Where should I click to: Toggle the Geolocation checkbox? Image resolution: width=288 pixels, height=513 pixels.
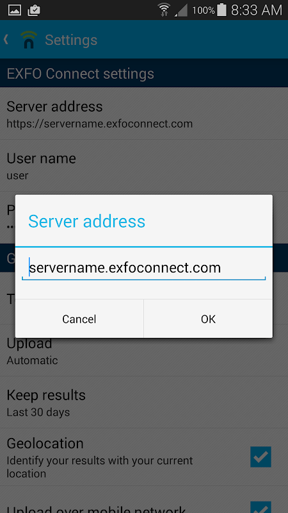click(260, 457)
